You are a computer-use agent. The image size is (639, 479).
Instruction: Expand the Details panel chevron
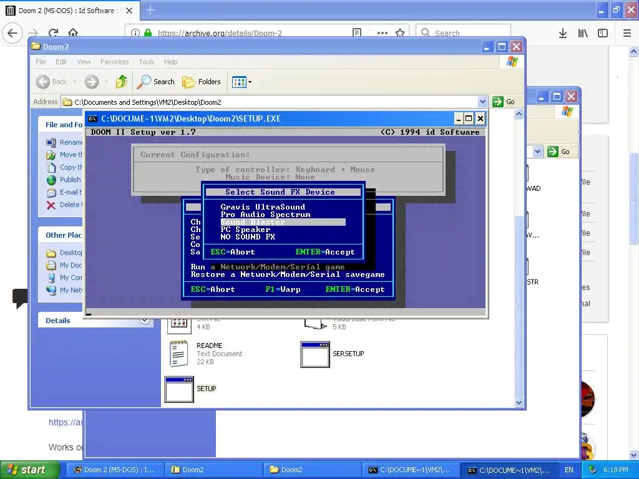click(x=144, y=321)
